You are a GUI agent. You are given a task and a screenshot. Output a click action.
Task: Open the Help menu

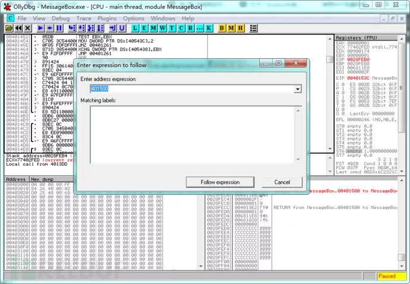188,18
